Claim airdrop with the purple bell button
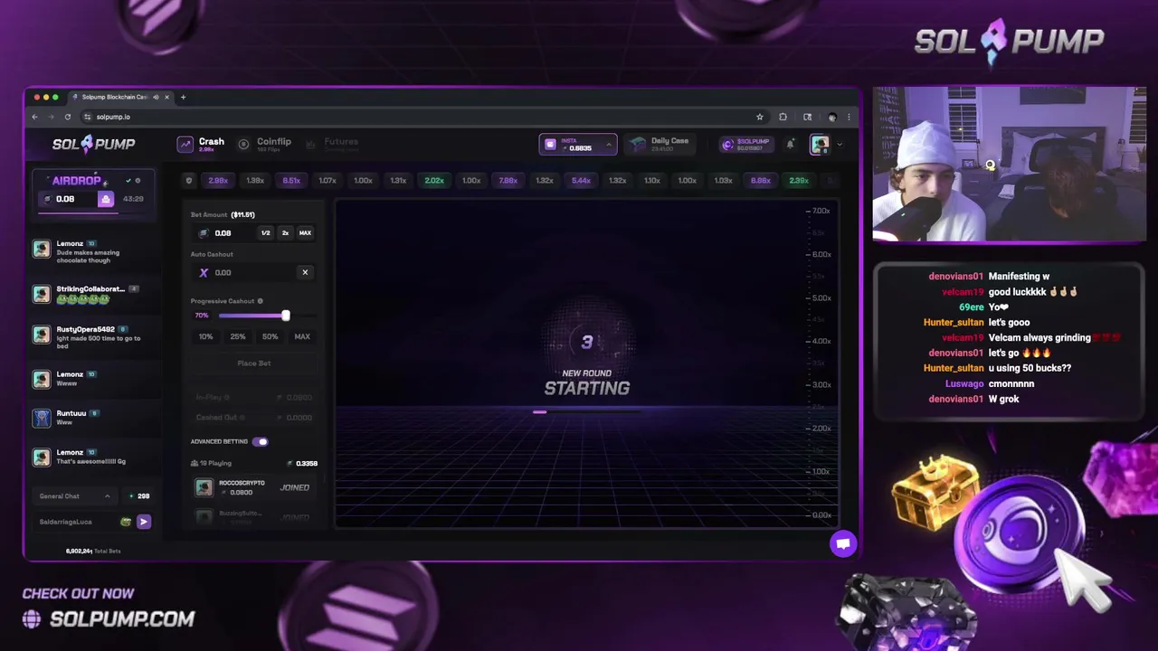 coord(106,199)
